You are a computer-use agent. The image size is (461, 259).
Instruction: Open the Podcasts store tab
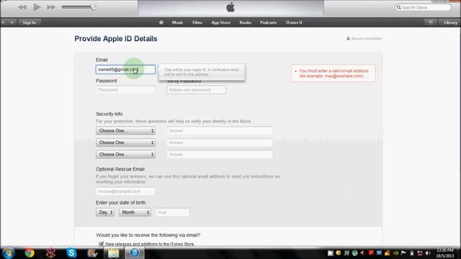[268, 22]
